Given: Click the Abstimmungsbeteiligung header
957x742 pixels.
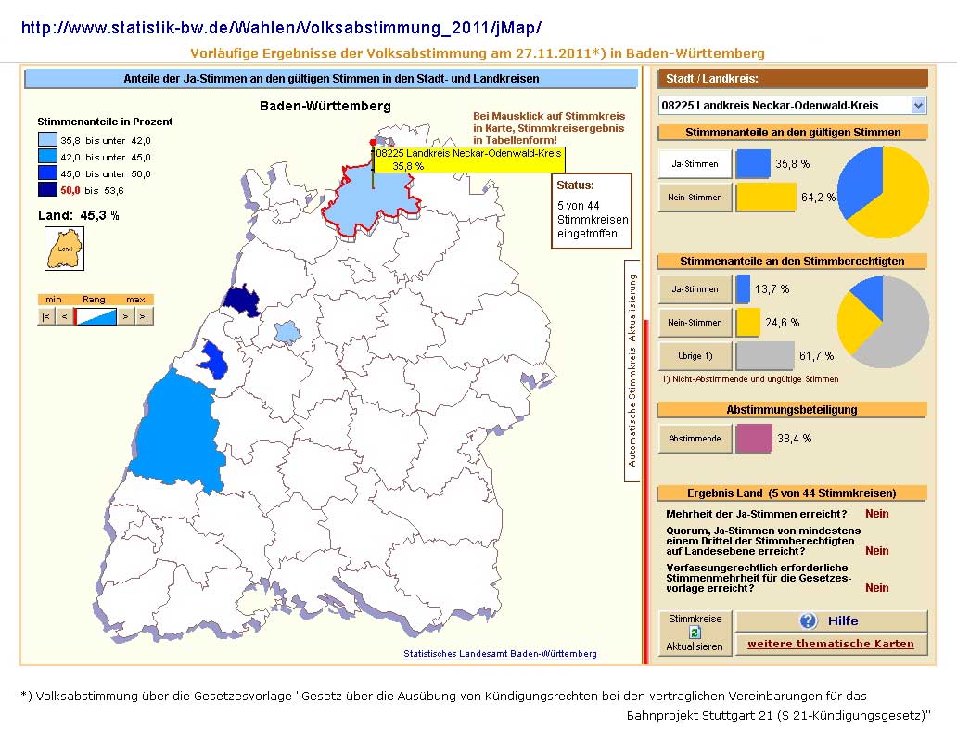Looking at the screenshot, I should pos(792,409).
